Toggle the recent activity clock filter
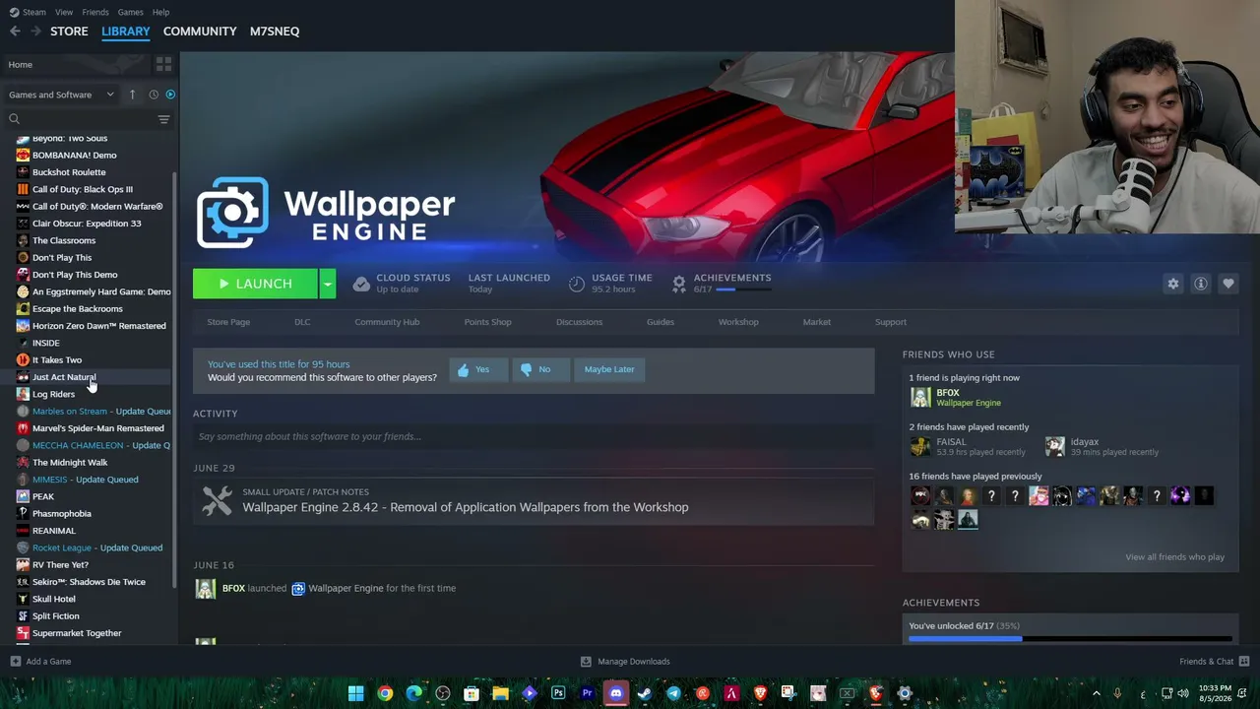This screenshot has width=1260, height=709. pyautogui.click(x=154, y=95)
